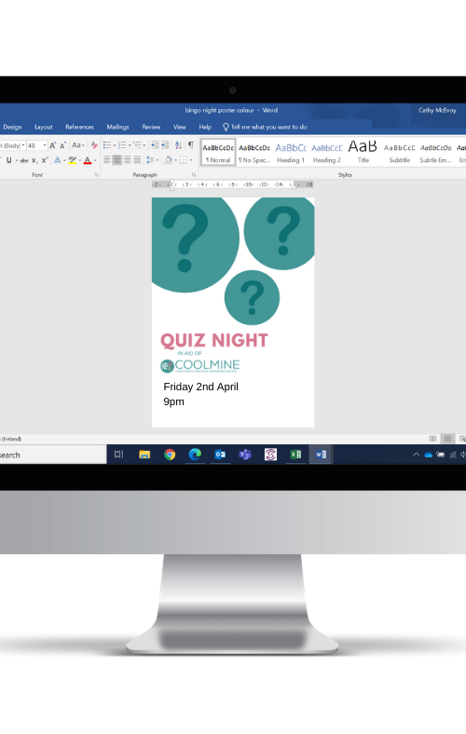Toggle superscript formatting
466x734 pixels.
point(45,160)
